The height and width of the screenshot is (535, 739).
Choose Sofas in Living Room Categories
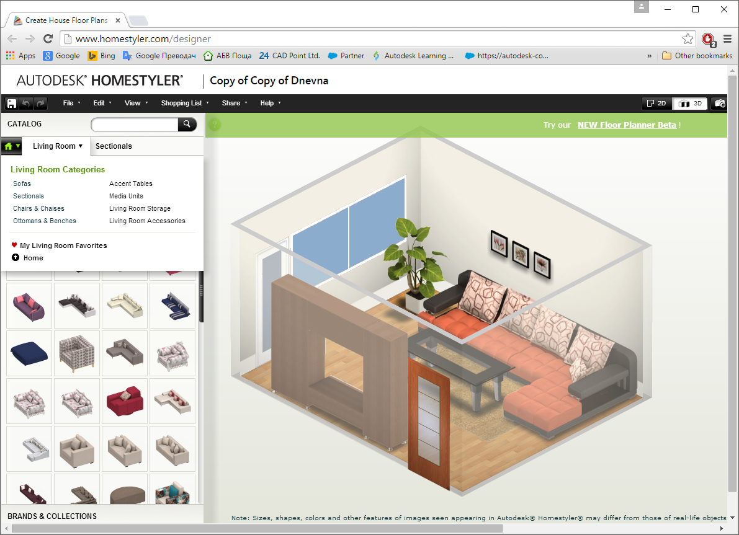coord(22,183)
